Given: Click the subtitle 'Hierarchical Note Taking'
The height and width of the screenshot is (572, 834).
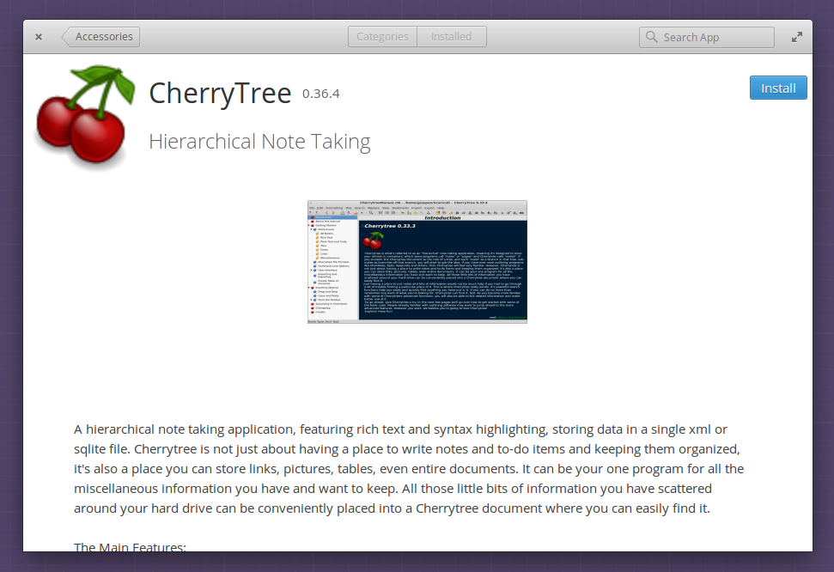Looking at the screenshot, I should [259, 142].
